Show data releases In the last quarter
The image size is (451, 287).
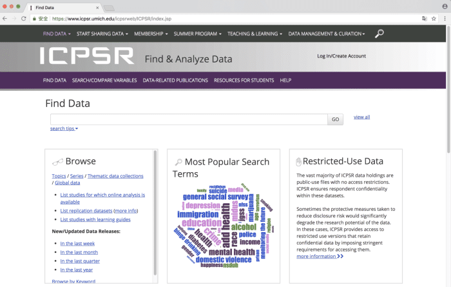[80, 261]
